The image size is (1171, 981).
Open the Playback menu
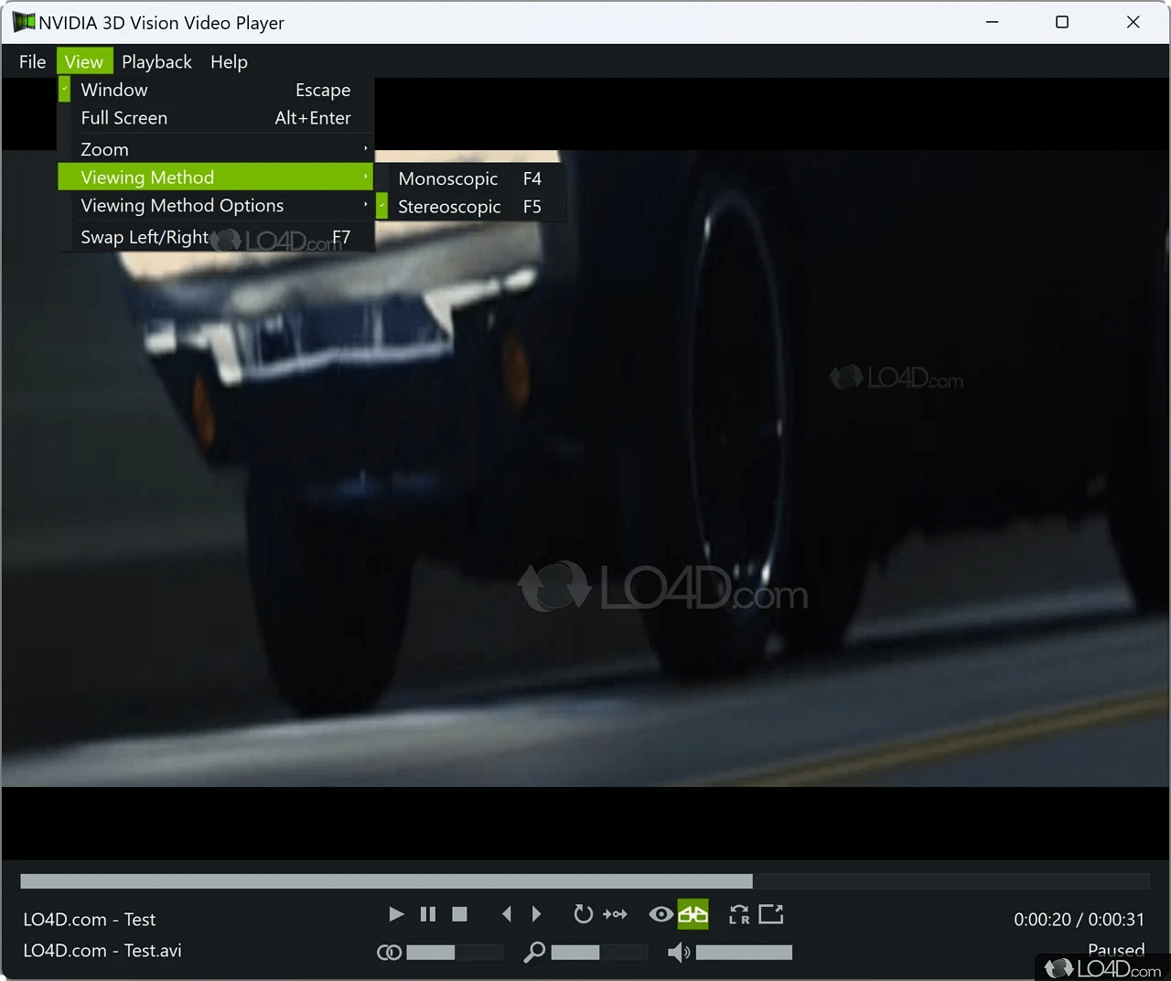click(156, 61)
